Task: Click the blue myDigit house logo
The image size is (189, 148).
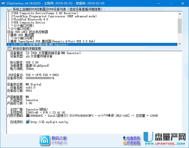Action: pyautogui.click(x=44, y=140)
